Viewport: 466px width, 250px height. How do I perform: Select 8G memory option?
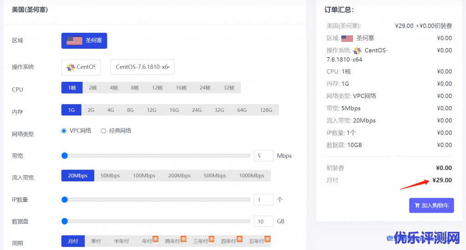130,110
